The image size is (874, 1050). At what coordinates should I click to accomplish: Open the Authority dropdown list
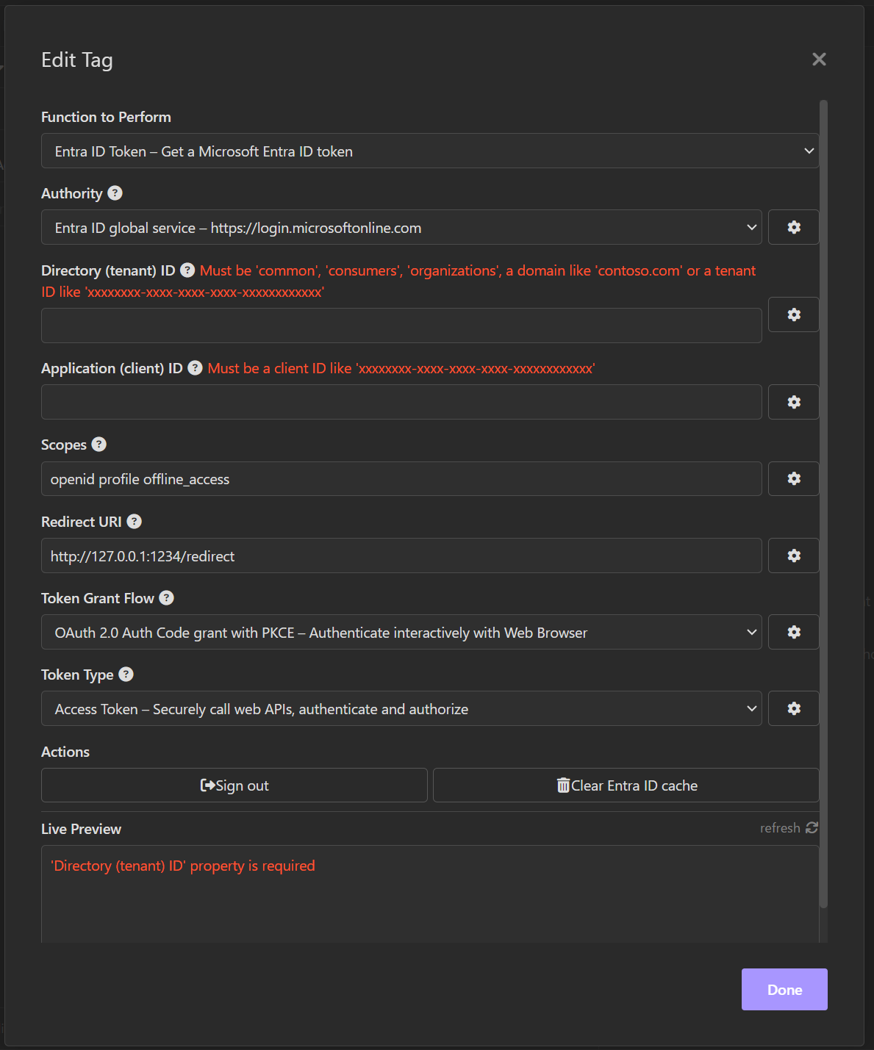pos(401,227)
